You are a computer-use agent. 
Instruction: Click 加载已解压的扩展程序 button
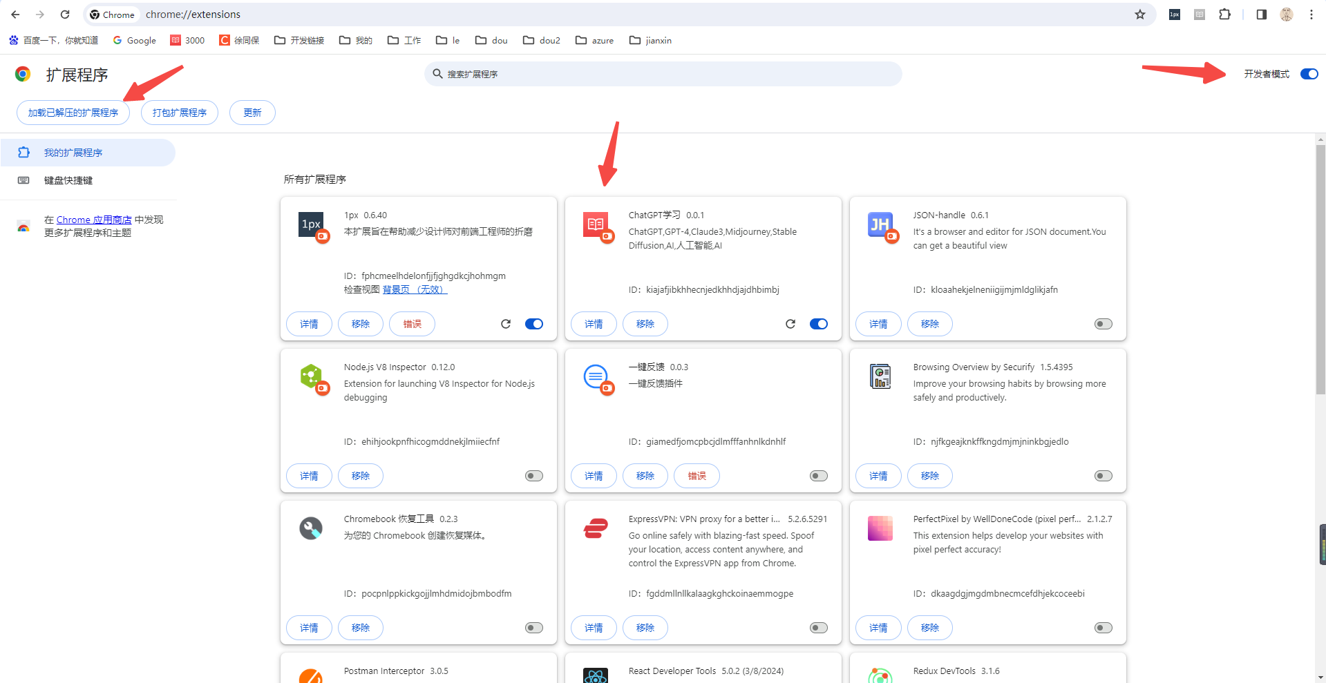(73, 113)
